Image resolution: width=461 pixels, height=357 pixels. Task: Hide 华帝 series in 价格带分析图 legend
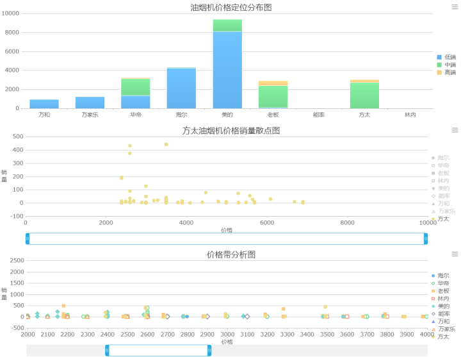[x=440, y=283]
